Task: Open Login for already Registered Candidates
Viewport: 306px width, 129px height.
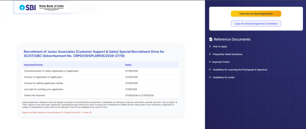Action: 256,23
